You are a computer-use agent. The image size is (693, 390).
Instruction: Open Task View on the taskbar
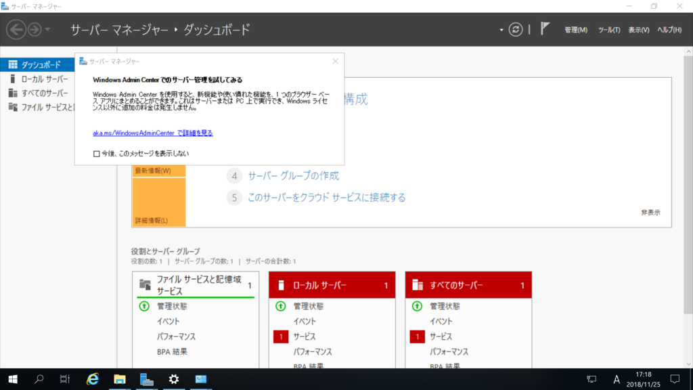coord(65,379)
